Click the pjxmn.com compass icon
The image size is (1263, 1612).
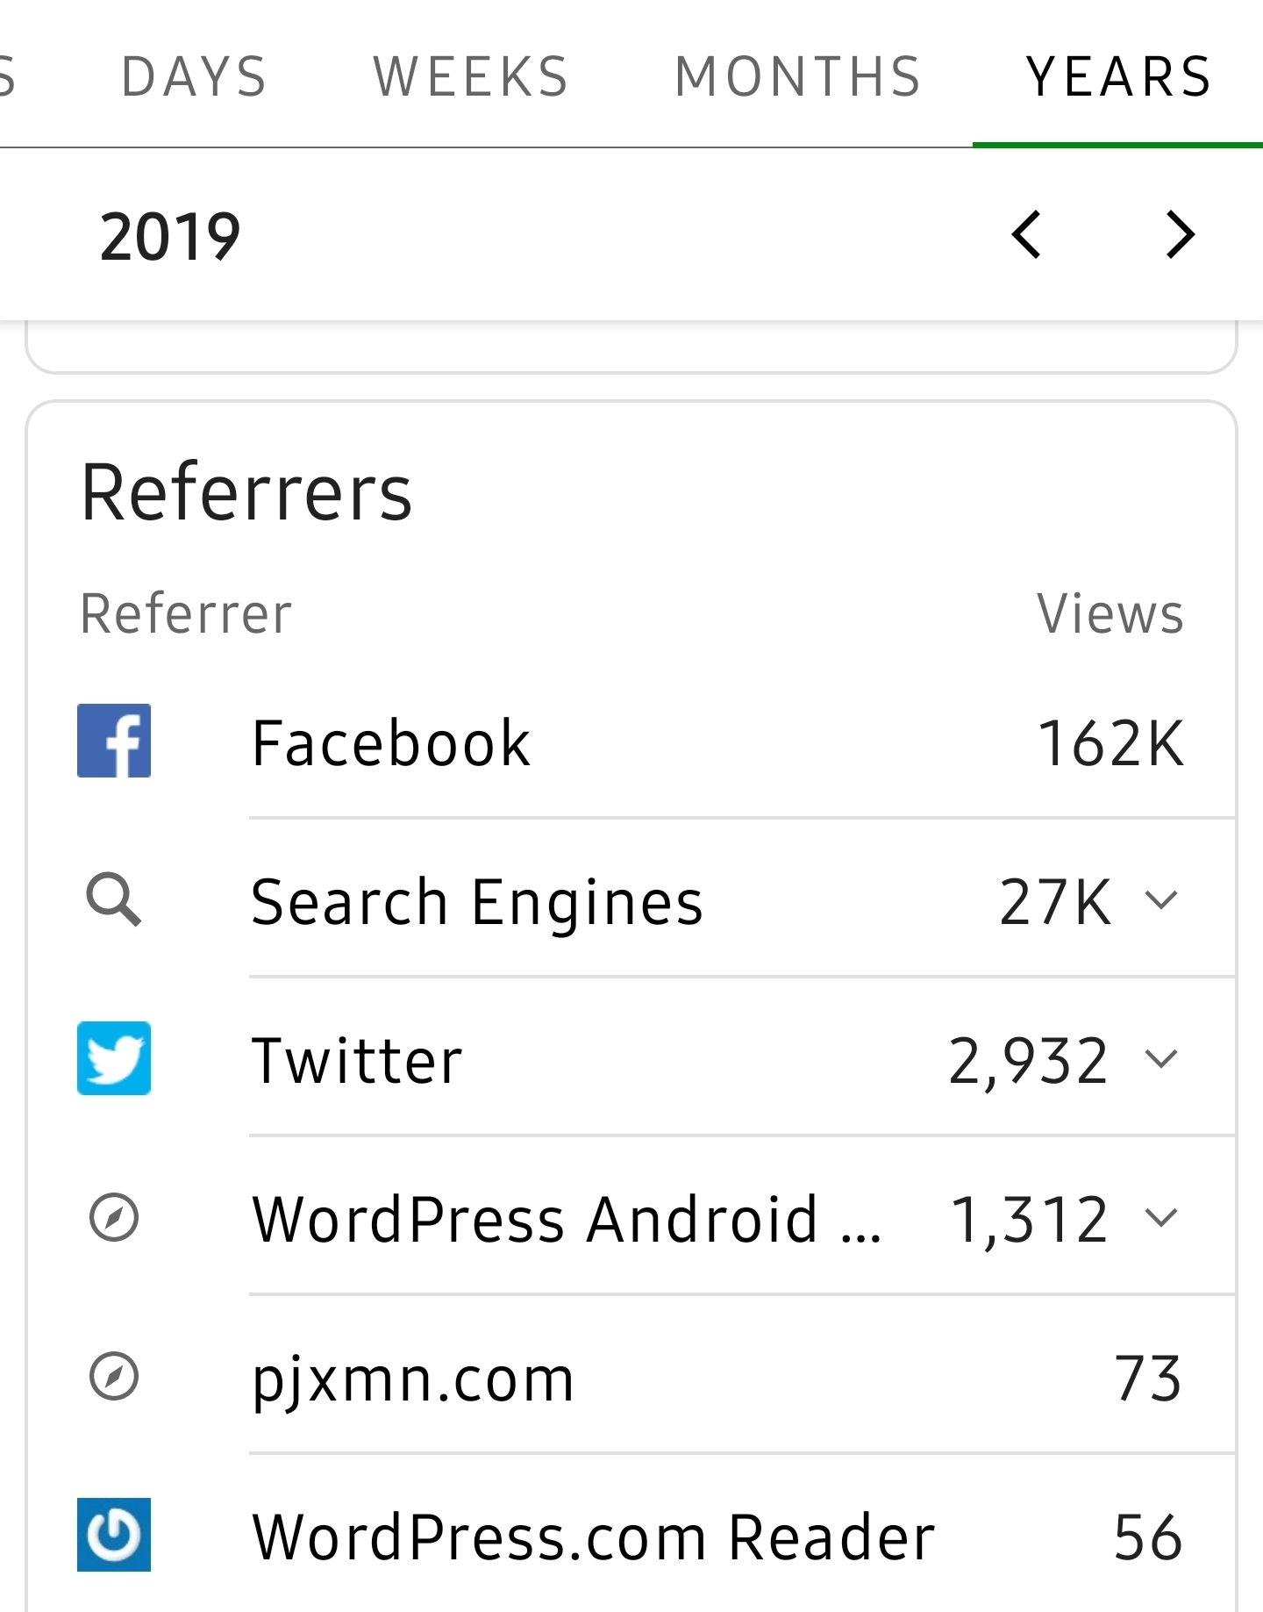(x=114, y=1376)
